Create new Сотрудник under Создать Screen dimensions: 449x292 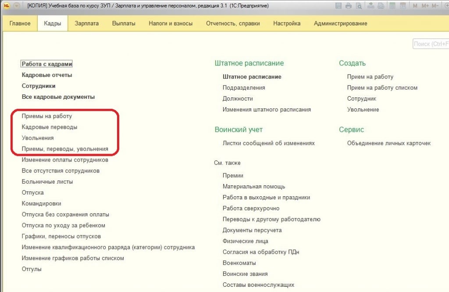362,99
